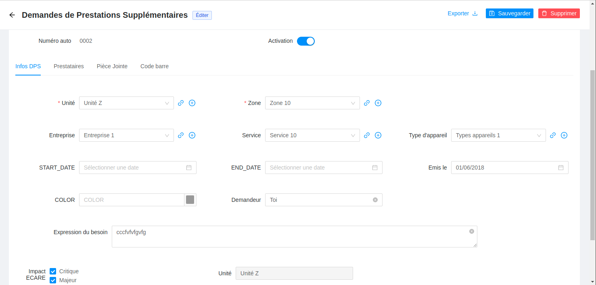Open the Code barre tab
Image resolution: width=596 pixels, height=285 pixels.
[155, 66]
